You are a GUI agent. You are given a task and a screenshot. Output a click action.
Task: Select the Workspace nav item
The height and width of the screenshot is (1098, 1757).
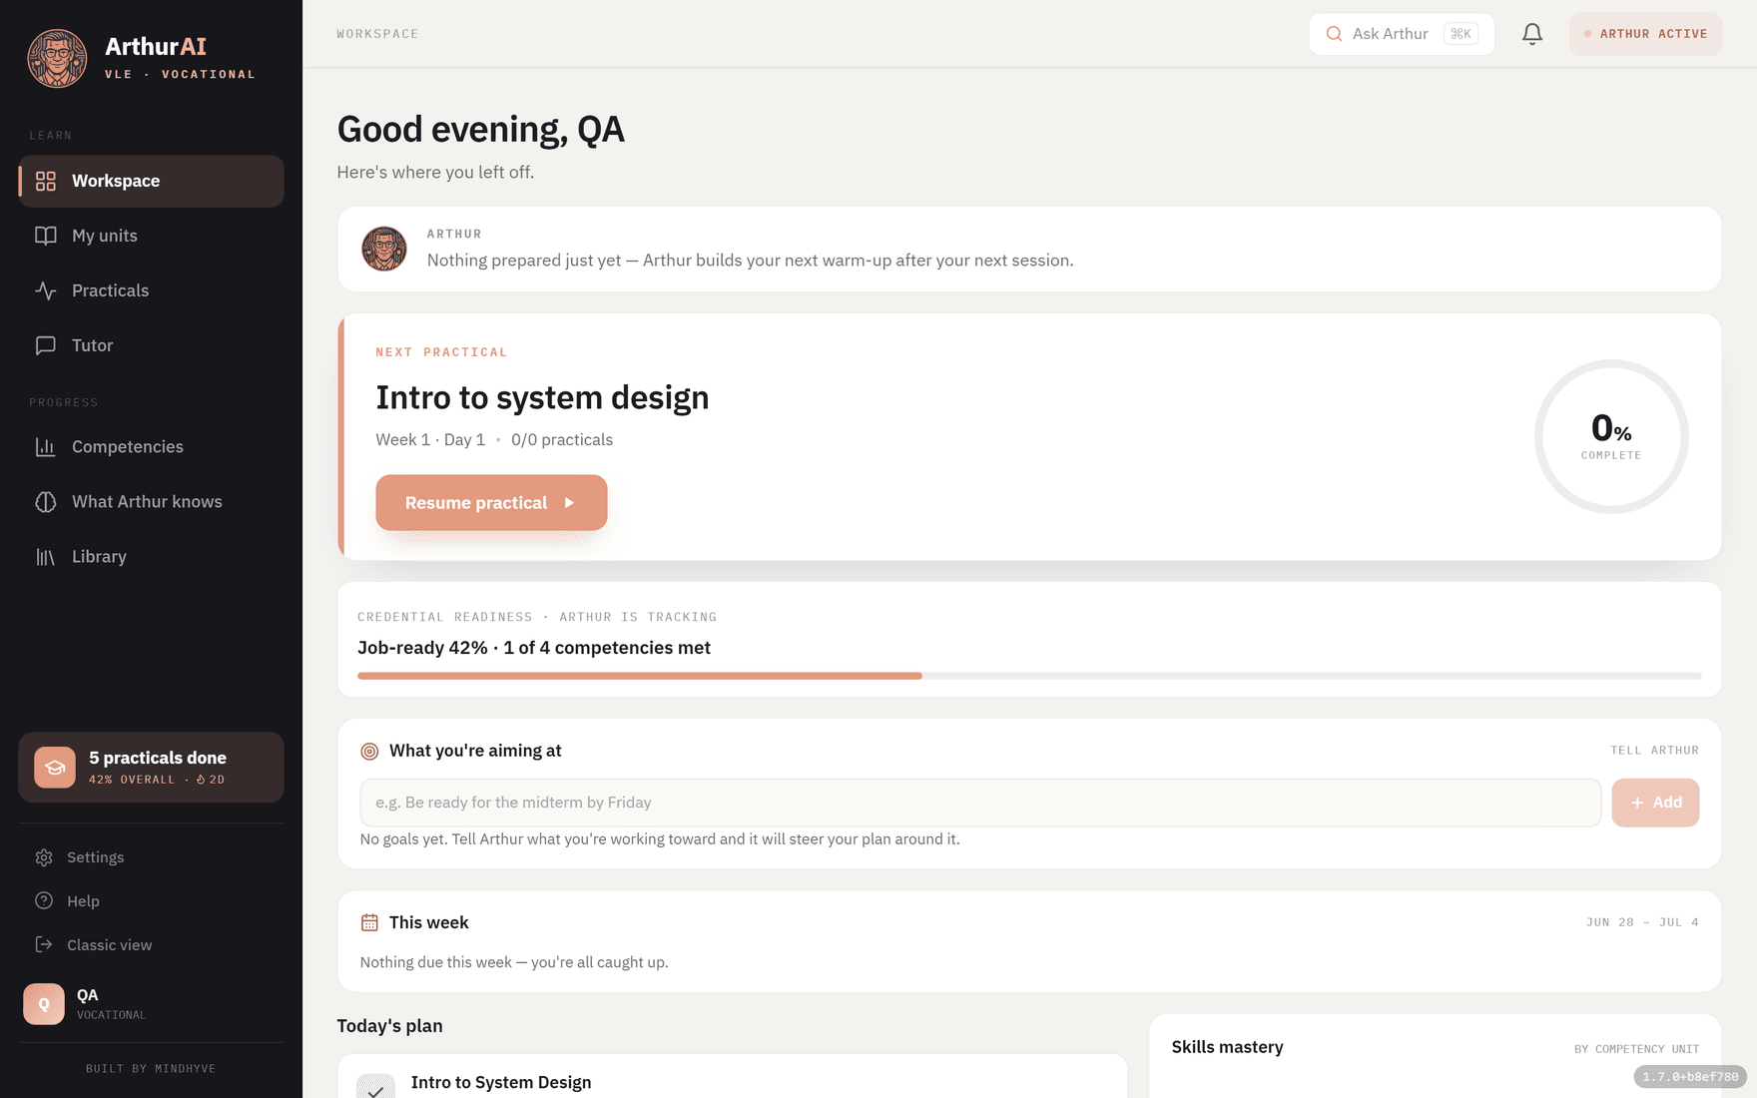151,181
